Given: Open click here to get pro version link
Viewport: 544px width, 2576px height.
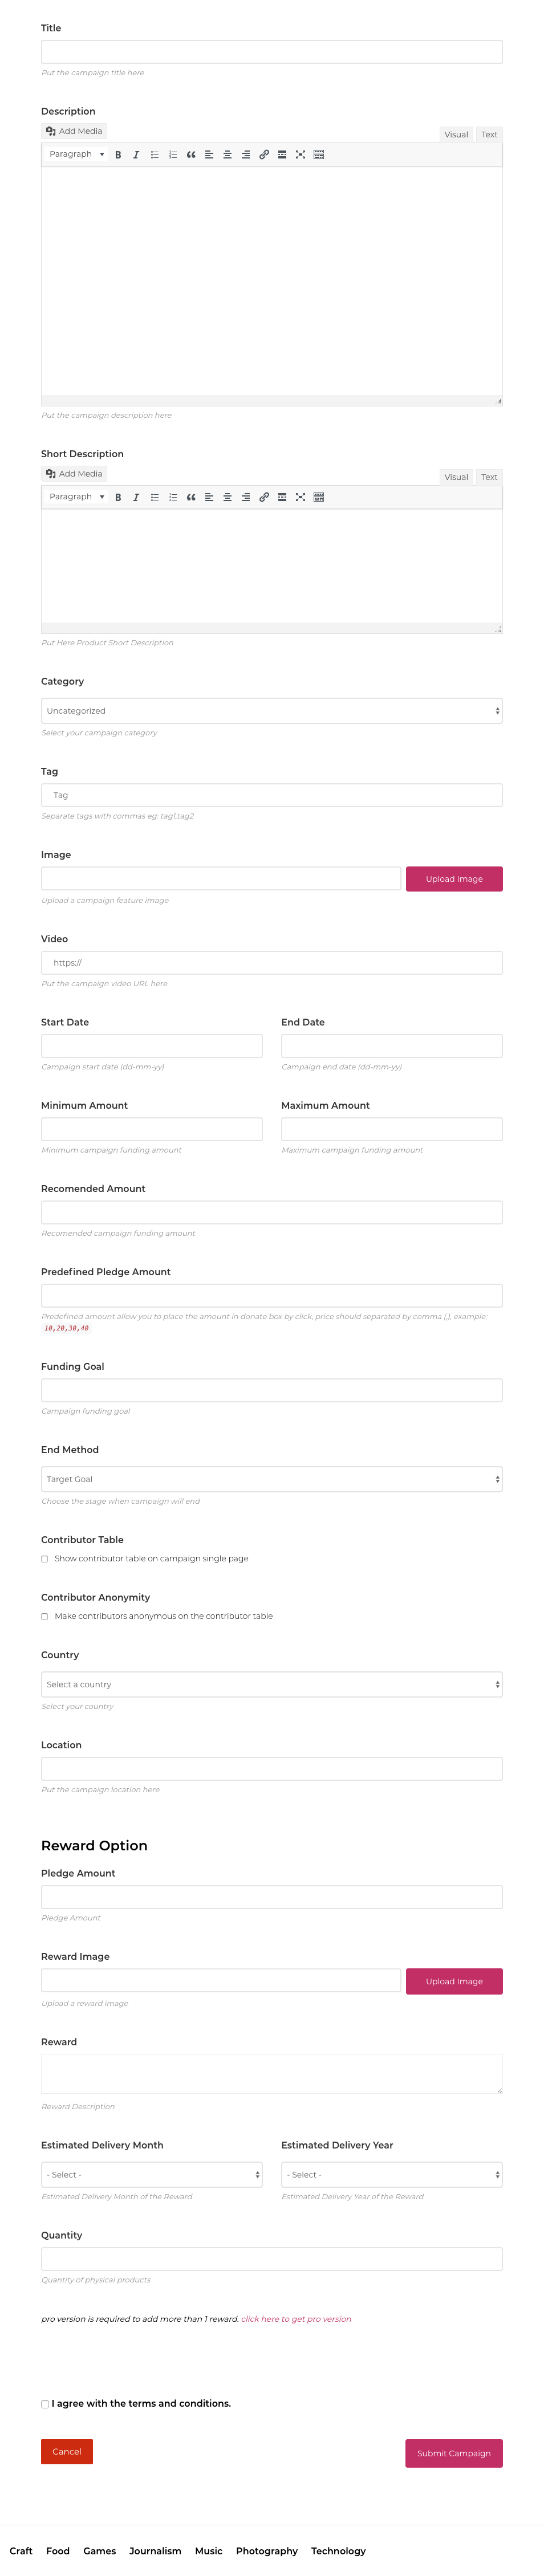Looking at the screenshot, I should click(296, 2319).
